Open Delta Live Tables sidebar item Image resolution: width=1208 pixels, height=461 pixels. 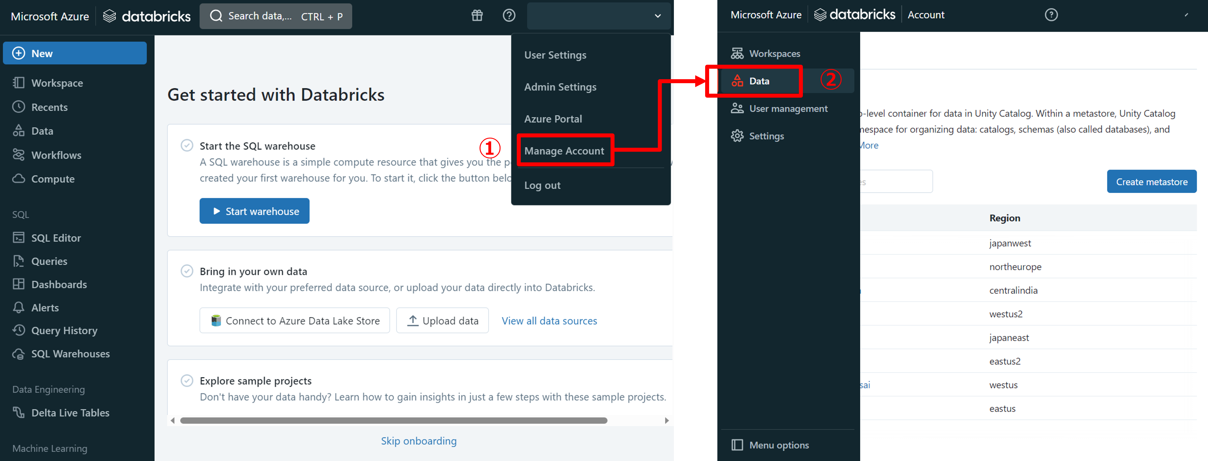tap(70, 413)
